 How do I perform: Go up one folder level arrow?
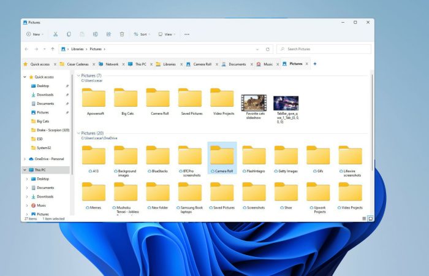(53, 49)
